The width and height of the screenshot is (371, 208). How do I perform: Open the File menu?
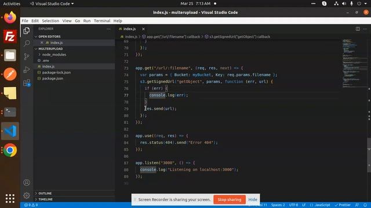(25, 21)
